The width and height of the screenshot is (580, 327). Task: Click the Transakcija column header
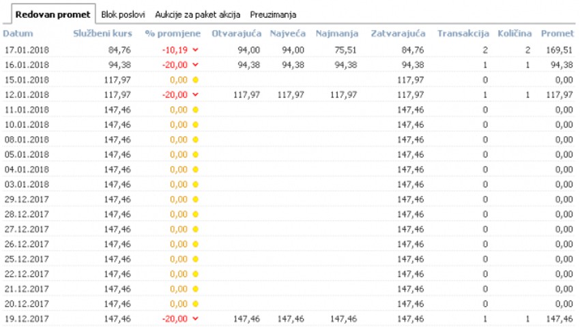[463, 33]
